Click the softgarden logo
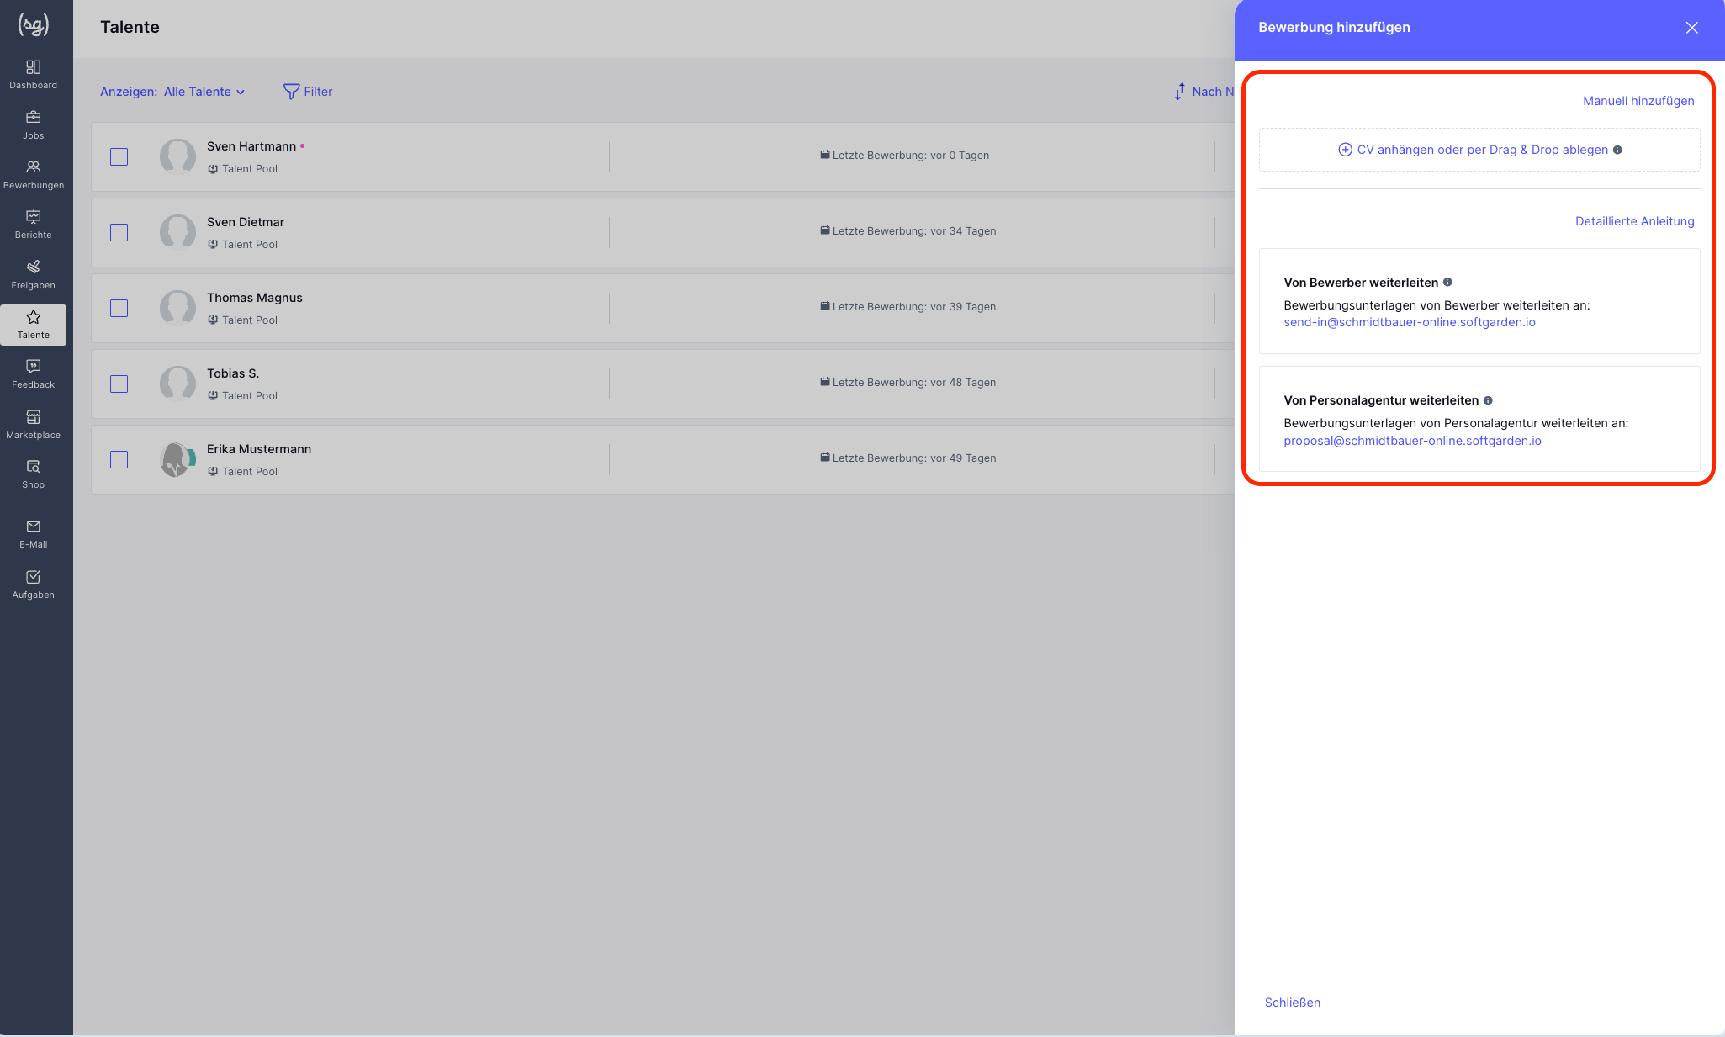The height and width of the screenshot is (1037, 1725). point(34,25)
